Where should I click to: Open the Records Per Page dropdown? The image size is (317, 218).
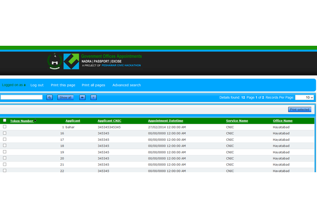coord(304,97)
